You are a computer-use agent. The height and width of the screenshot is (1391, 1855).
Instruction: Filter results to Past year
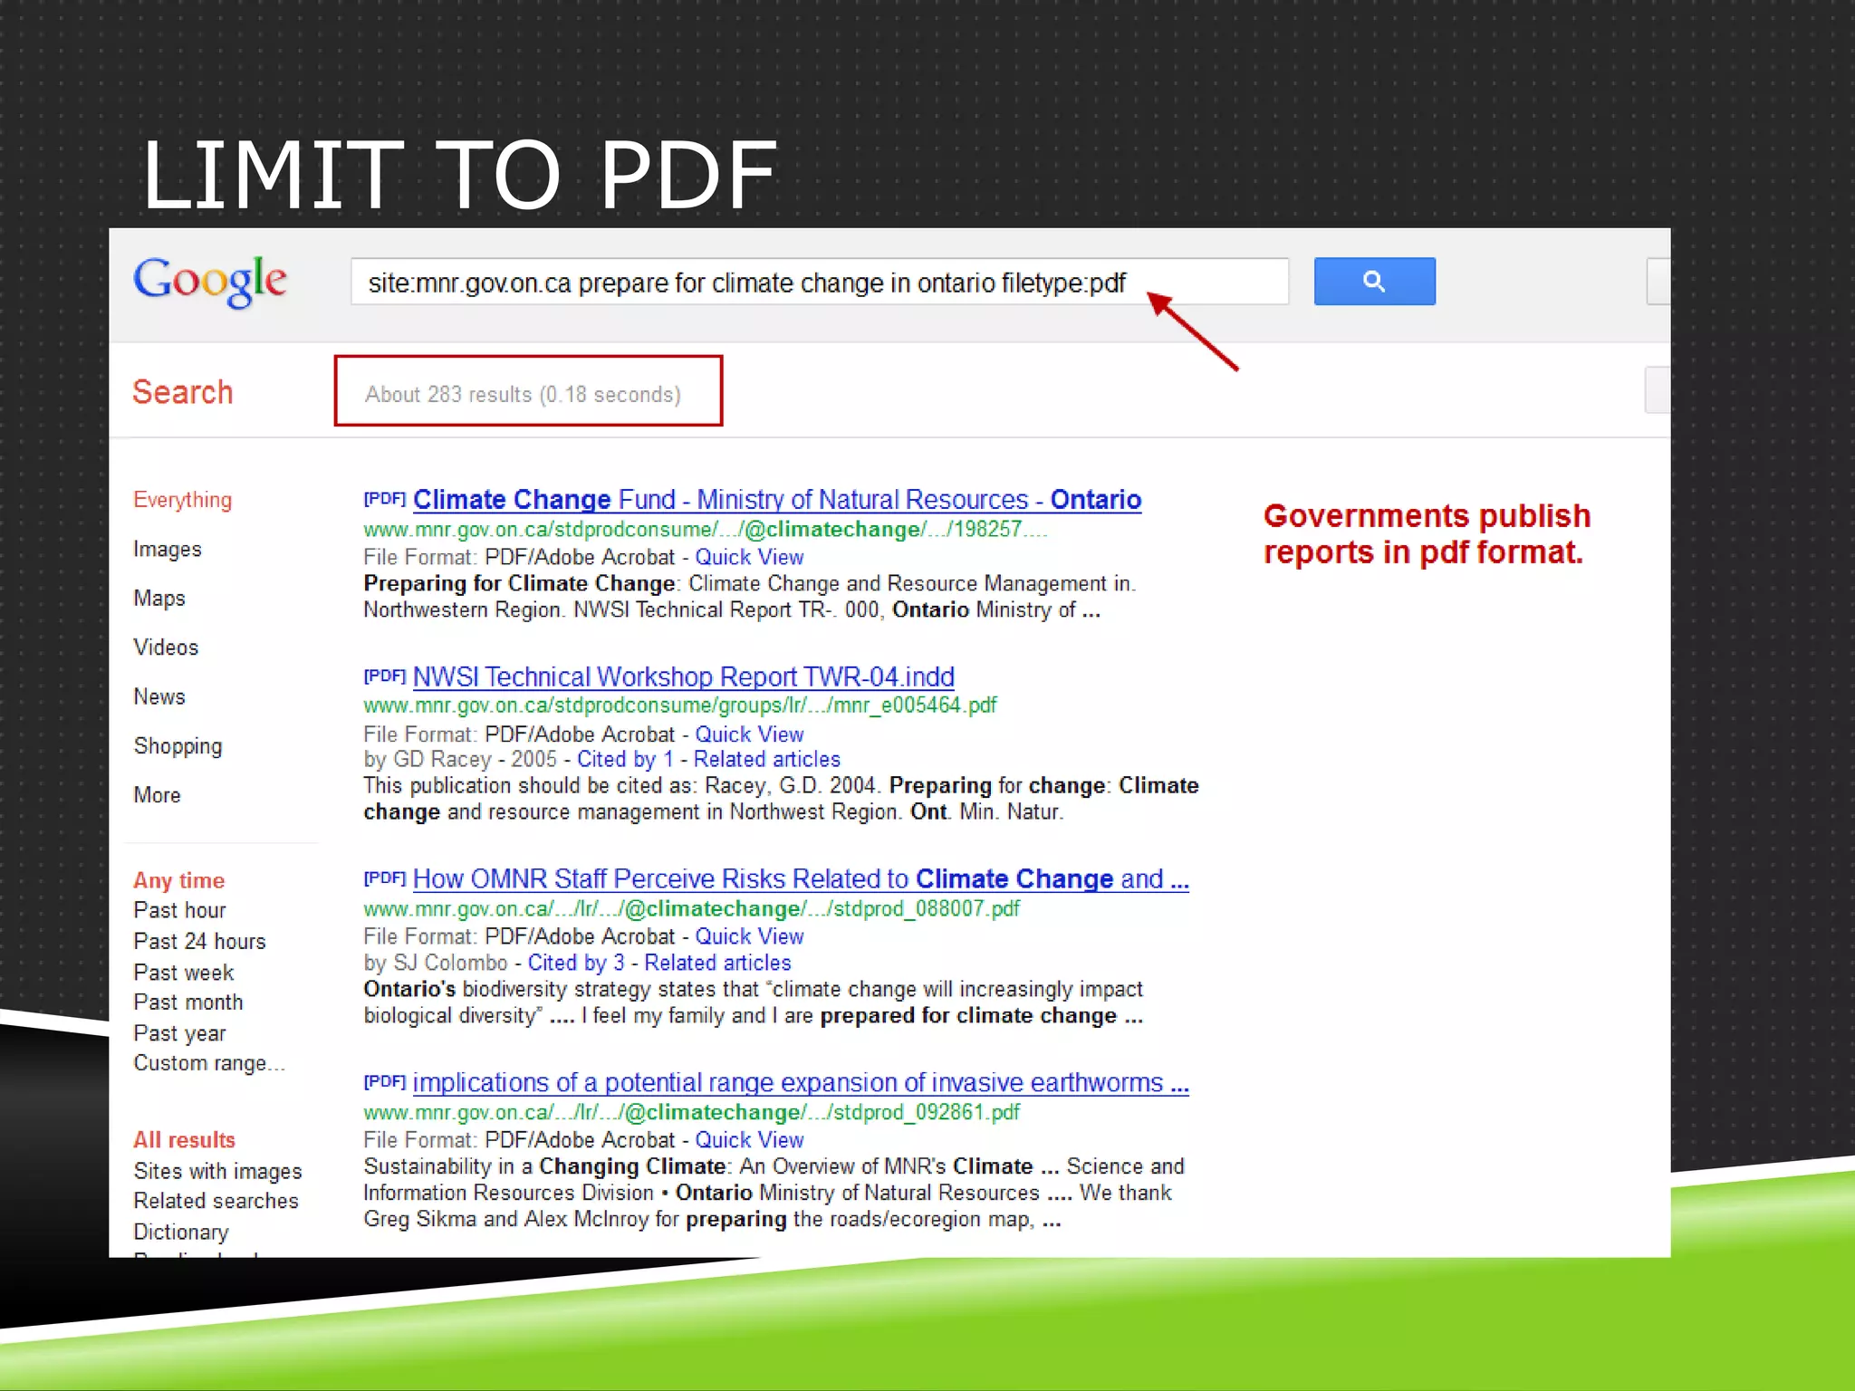(179, 1033)
